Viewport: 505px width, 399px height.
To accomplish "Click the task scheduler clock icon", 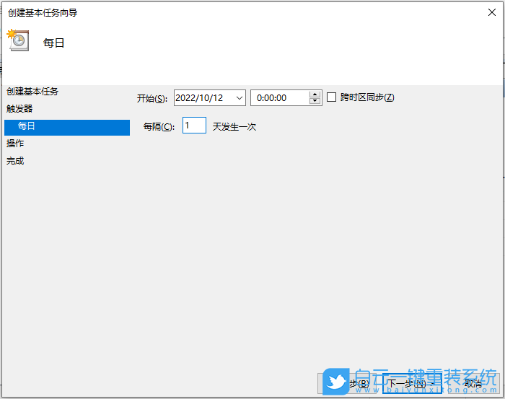I will coord(18,40).
